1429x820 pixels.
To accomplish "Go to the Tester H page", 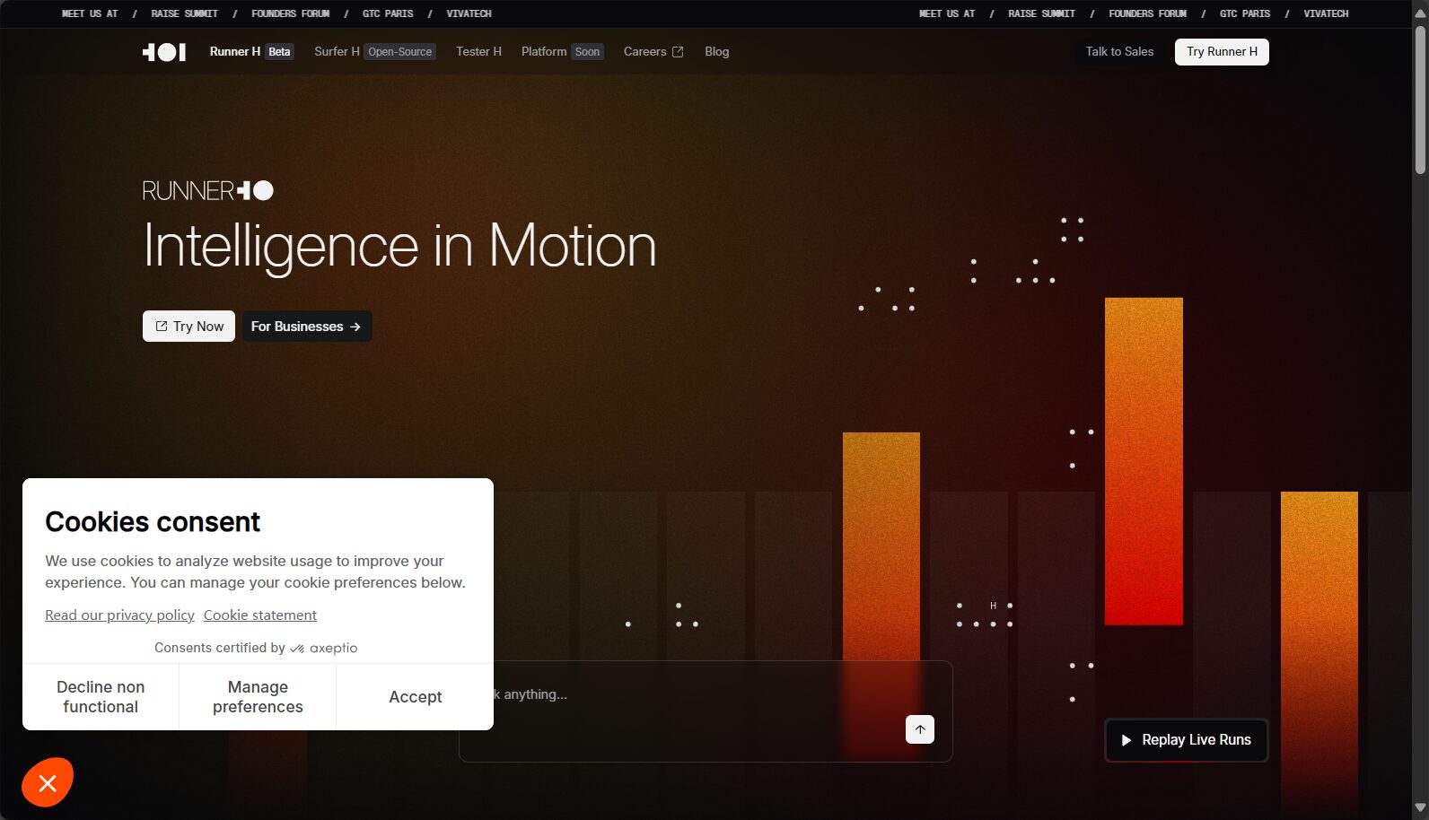I will pyautogui.click(x=478, y=52).
